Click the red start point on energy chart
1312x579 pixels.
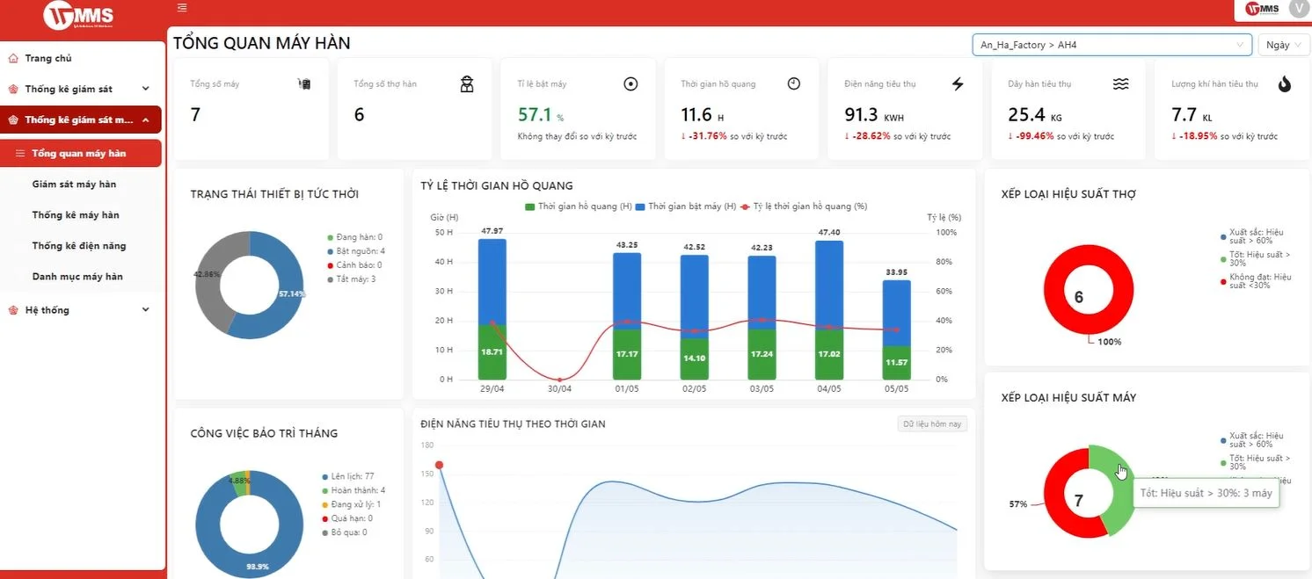[439, 465]
